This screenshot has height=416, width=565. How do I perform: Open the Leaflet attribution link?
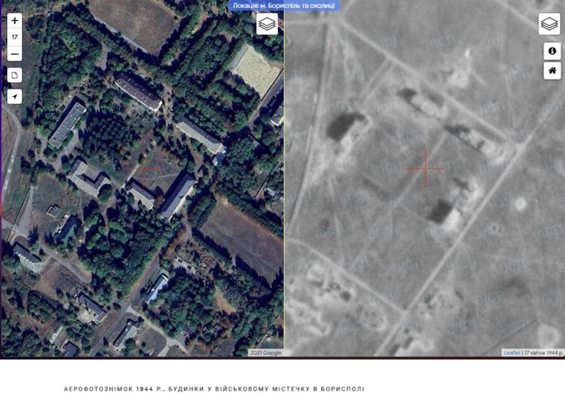(512, 352)
